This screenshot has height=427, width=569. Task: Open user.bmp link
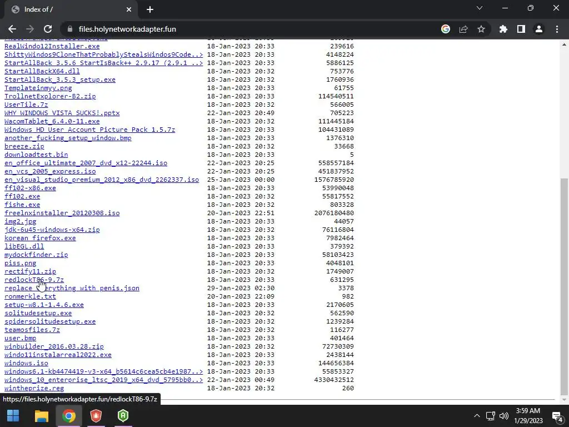[x=21, y=339]
